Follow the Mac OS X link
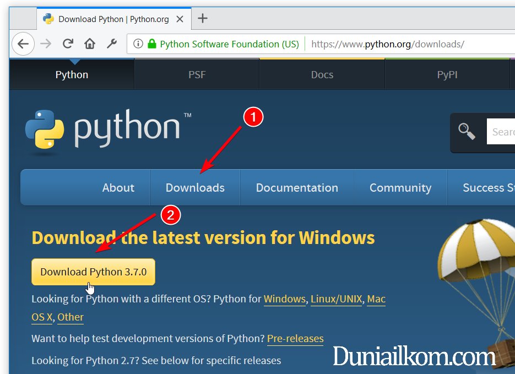This screenshot has width=515, height=374. [376, 299]
